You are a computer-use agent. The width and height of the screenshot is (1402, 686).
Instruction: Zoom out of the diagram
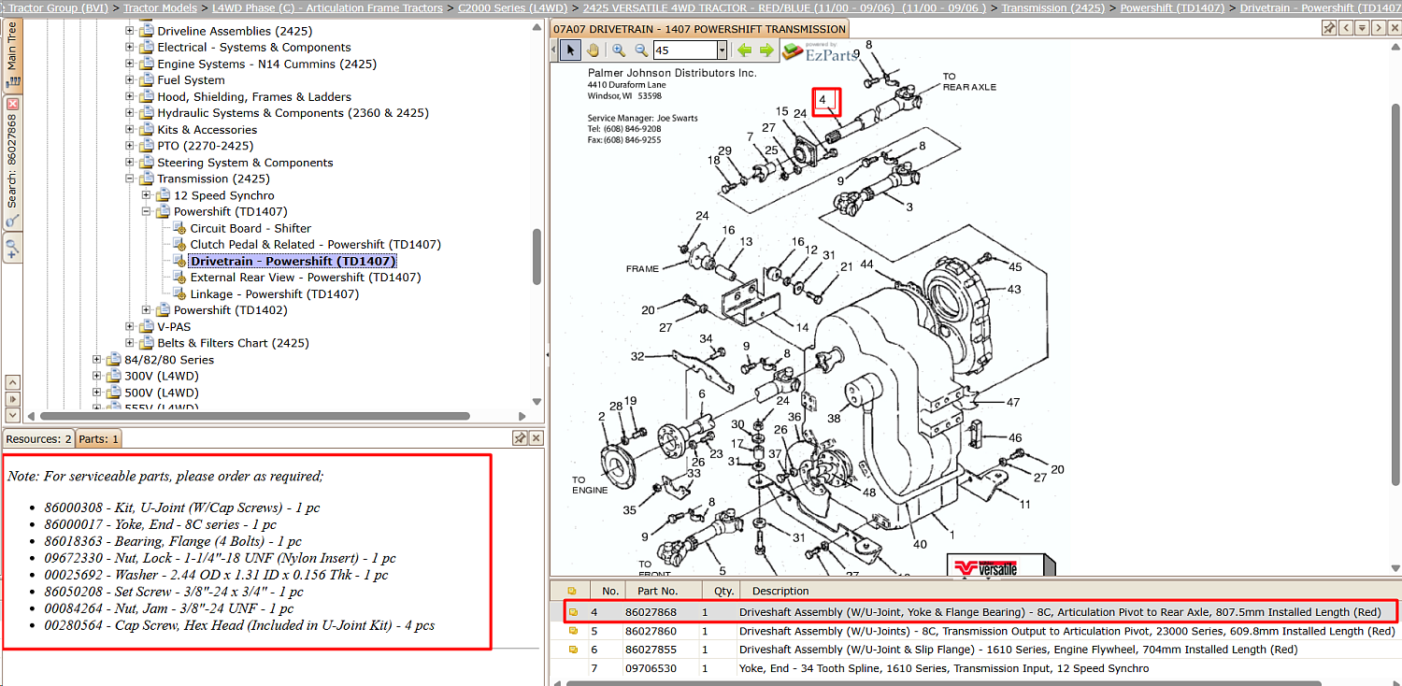tap(641, 50)
